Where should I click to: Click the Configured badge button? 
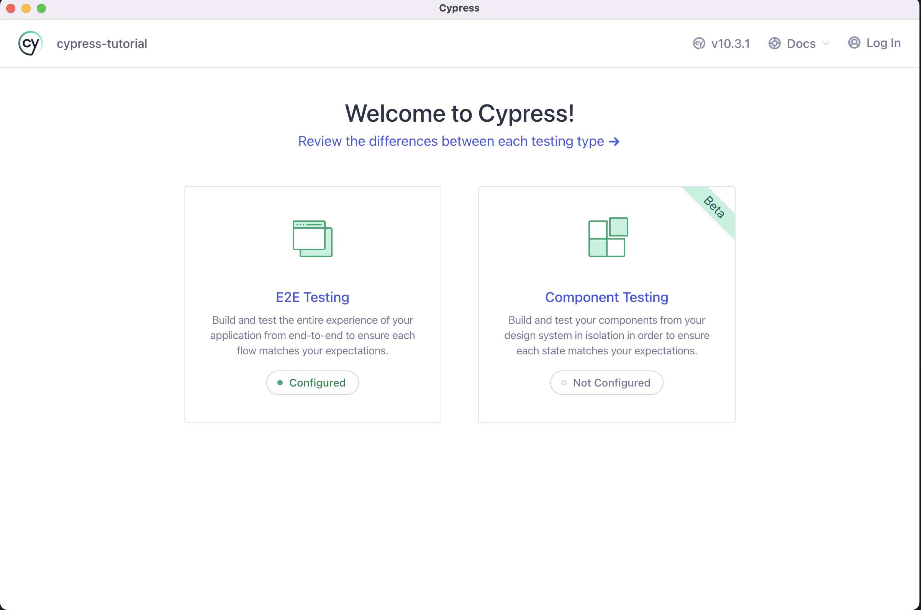tap(312, 383)
